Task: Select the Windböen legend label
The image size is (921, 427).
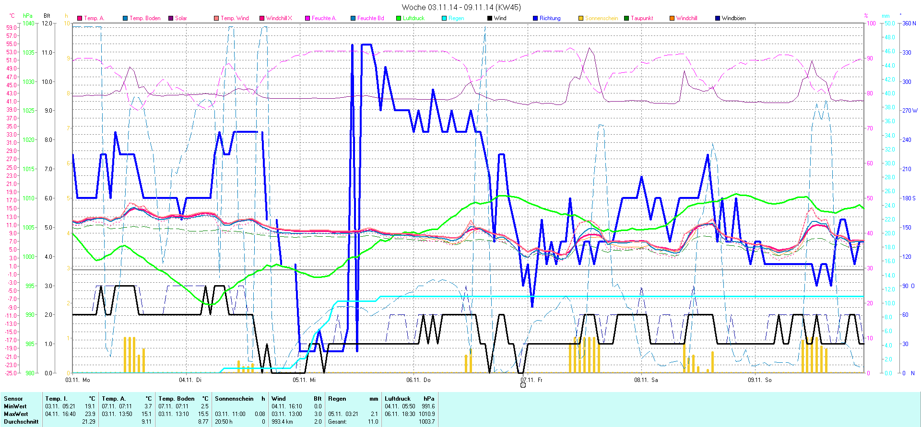Action: click(733, 18)
